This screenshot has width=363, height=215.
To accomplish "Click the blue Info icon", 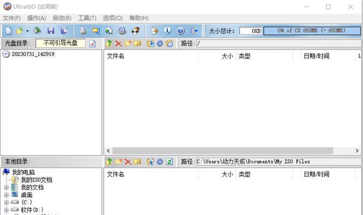I will pyautogui.click(x=168, y=31).
